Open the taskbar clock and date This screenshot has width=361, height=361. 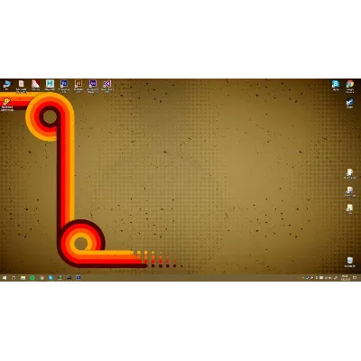(x=345, y=278)
